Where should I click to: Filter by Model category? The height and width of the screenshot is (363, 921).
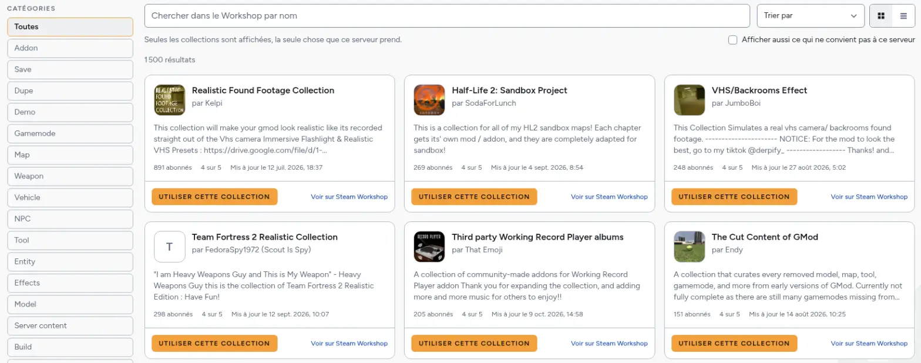click(x=70, y=304)
